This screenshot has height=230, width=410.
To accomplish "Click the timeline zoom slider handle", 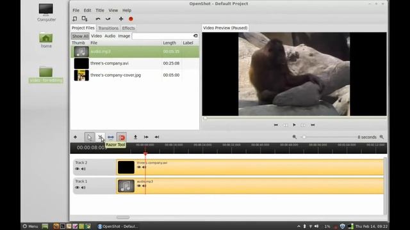I will [x=304, y=137].
